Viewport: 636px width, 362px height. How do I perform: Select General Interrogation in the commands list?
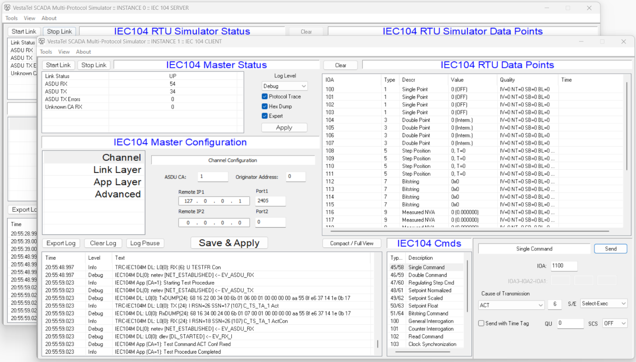pos(431,321)
